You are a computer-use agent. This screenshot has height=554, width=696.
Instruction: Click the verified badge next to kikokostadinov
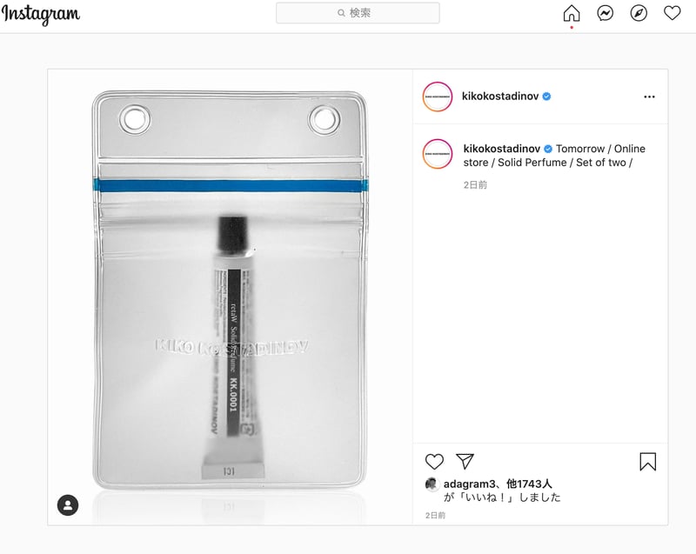(546, 97)
